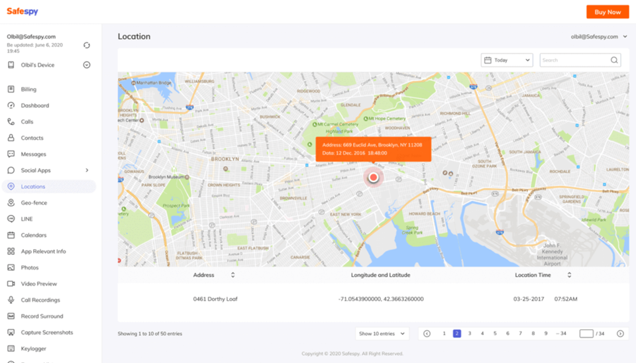Image resolution: width=636 pixels, height=363 pixels.
Task: Go to page 5
Action: tap(495, 333)
